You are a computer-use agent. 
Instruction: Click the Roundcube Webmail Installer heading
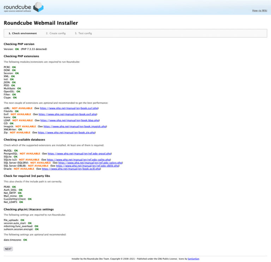[x=41, y=23]
